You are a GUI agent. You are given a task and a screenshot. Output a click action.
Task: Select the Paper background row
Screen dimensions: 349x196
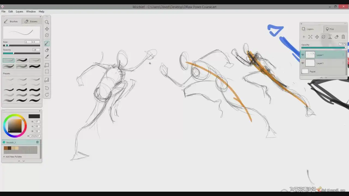[x=323, y=71]
